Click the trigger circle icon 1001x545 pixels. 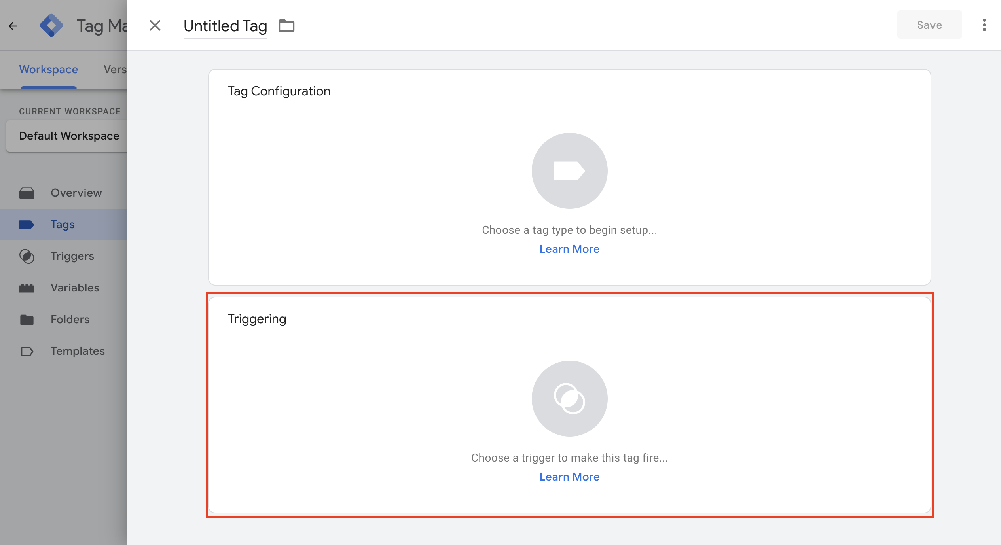point(569,399)
